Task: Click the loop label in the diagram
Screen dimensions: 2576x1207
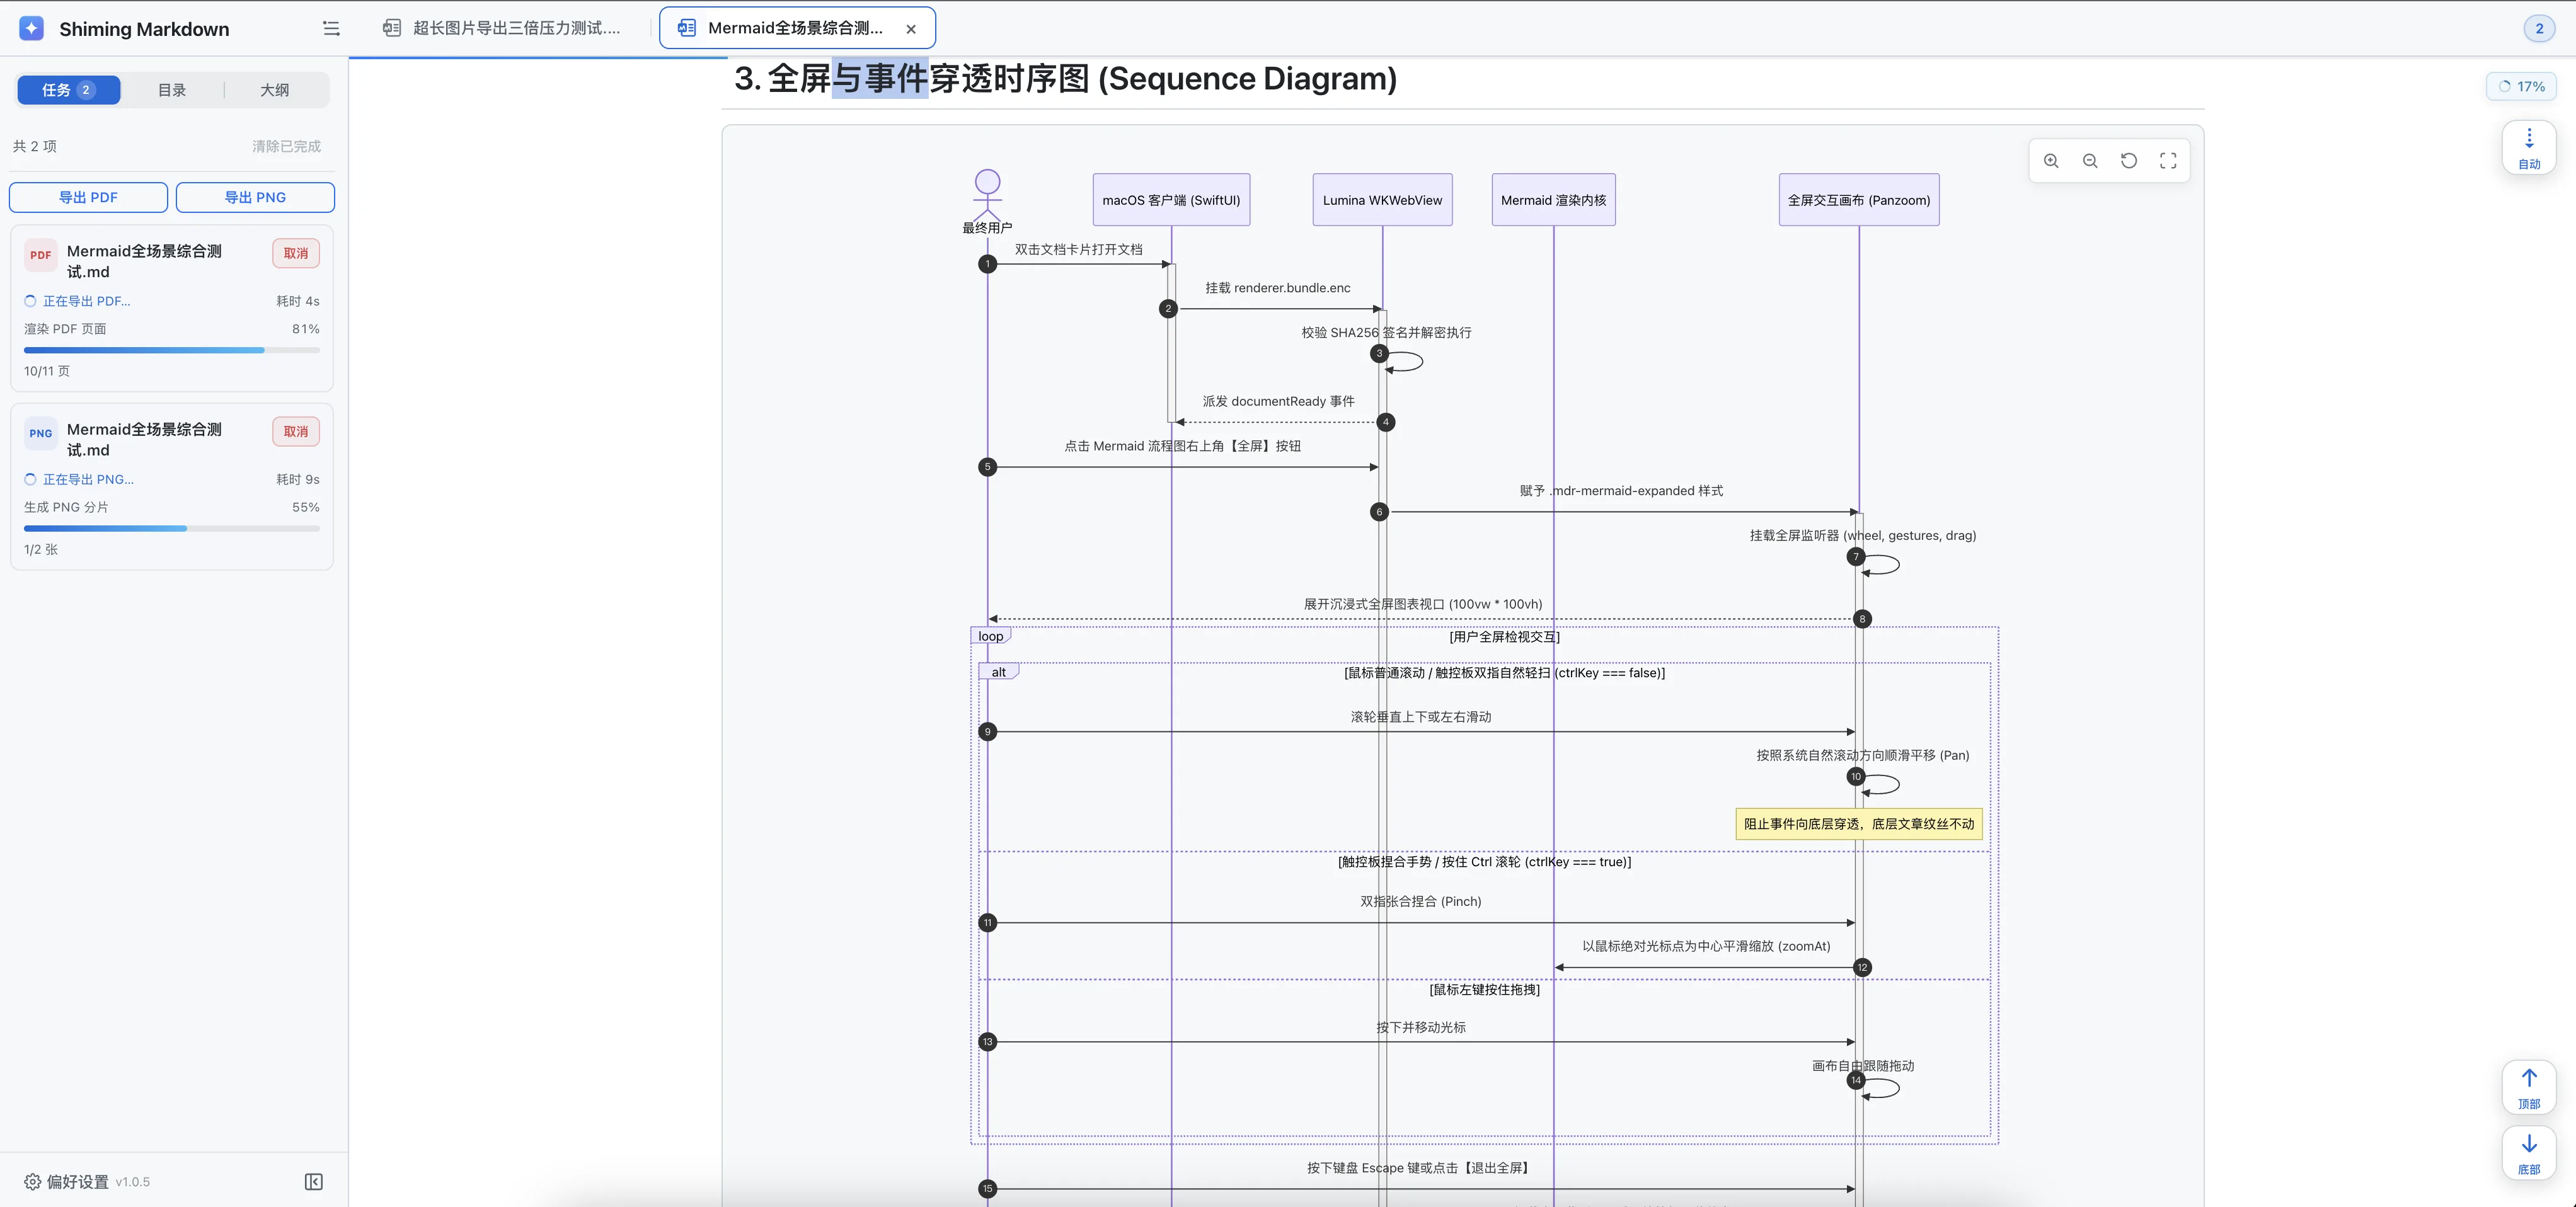Action: coord(990,636)
